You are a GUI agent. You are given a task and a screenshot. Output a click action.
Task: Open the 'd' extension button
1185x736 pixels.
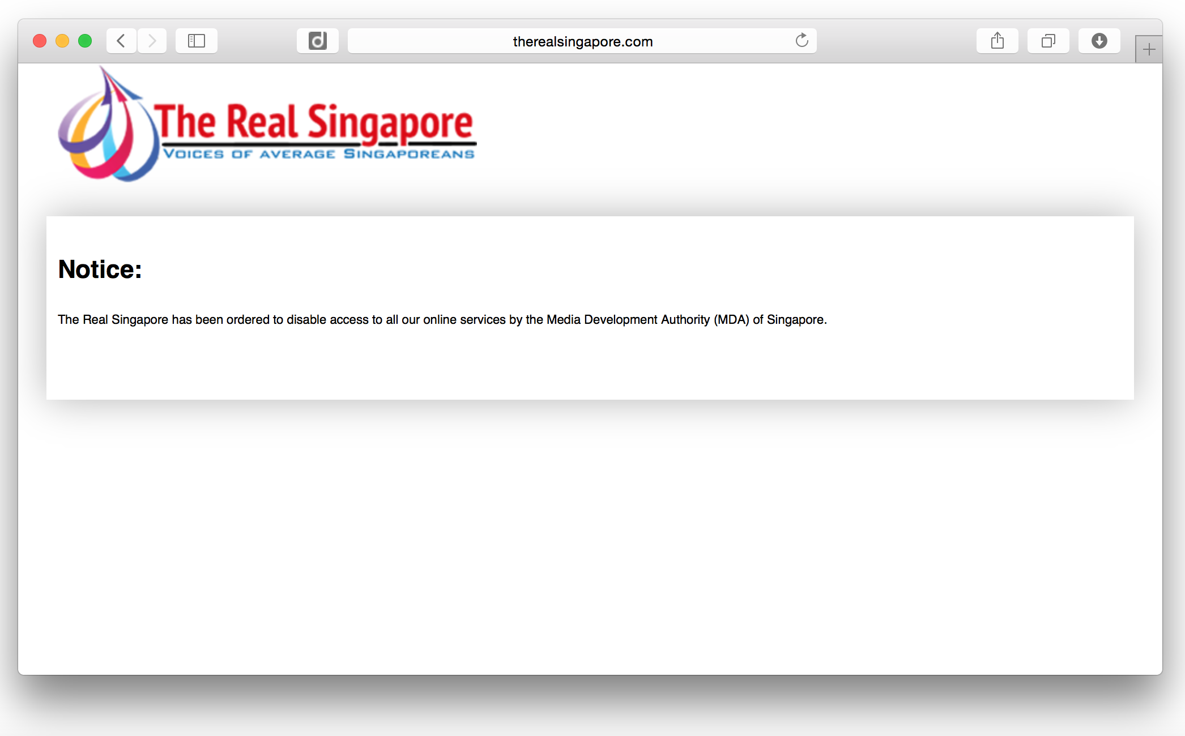pyautogui.click(x=318, y=41)
